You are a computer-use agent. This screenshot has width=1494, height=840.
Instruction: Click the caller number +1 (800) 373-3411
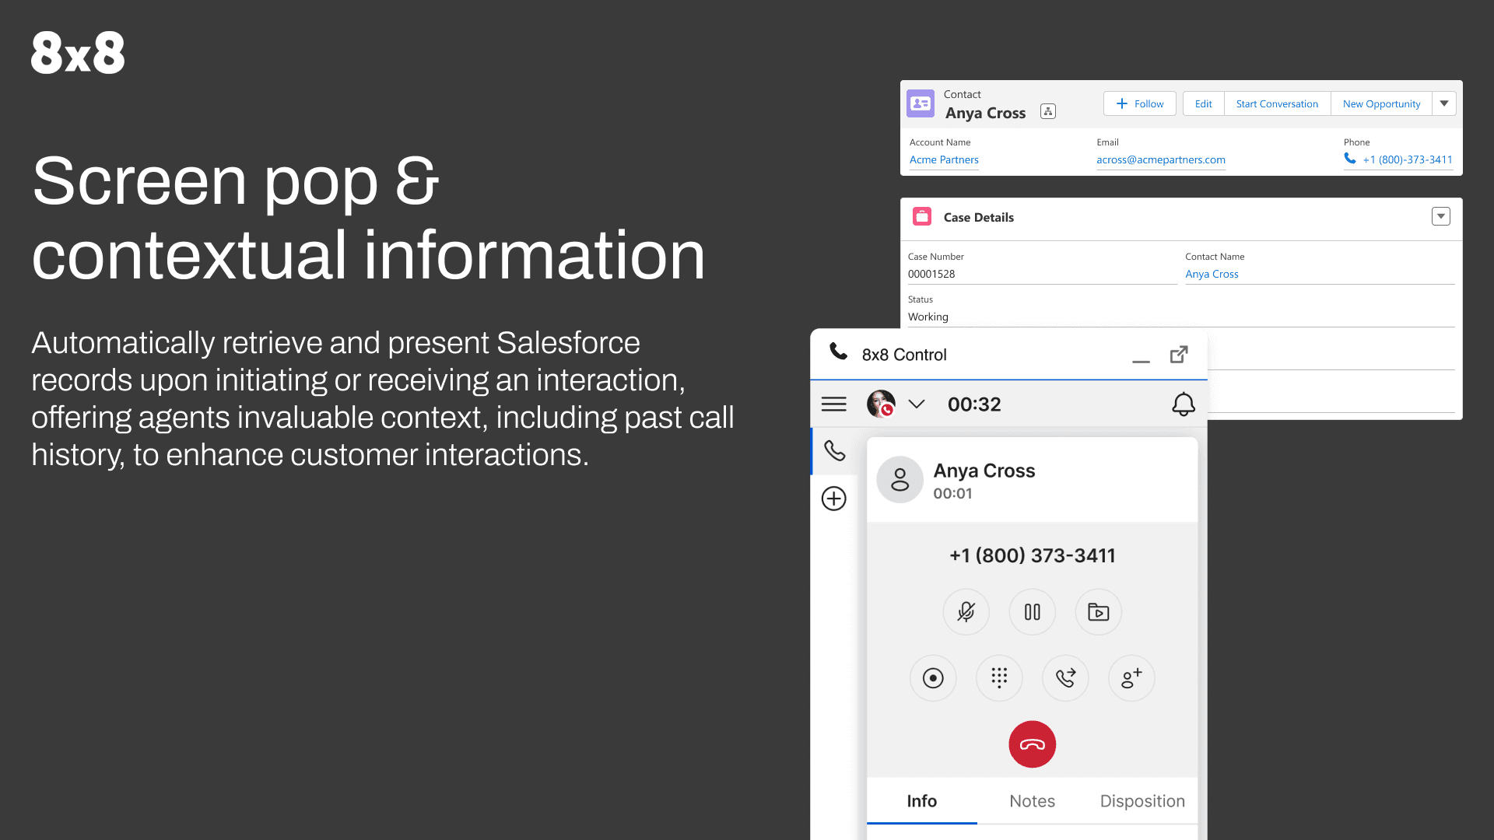(x=1032, y=555)
